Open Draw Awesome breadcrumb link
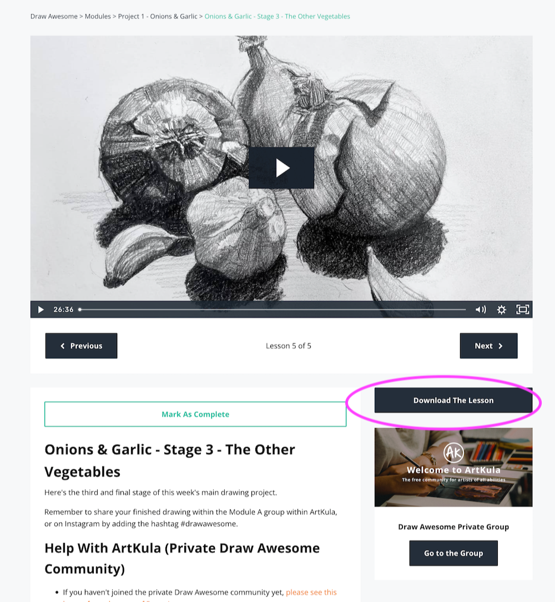555x602 pixels. (54, 17)
